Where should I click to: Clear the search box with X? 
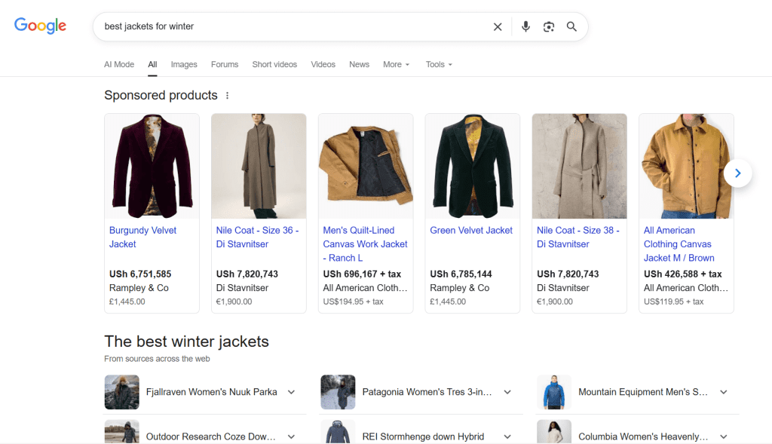(498, 26)
